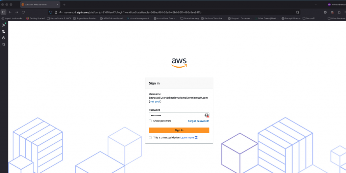Open a new tab with plus button
The height and width of the screenshot is (173, 346).
(64, 5)
